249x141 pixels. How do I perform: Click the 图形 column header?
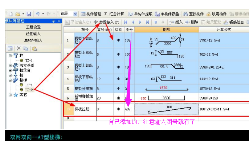click(167, 30)
